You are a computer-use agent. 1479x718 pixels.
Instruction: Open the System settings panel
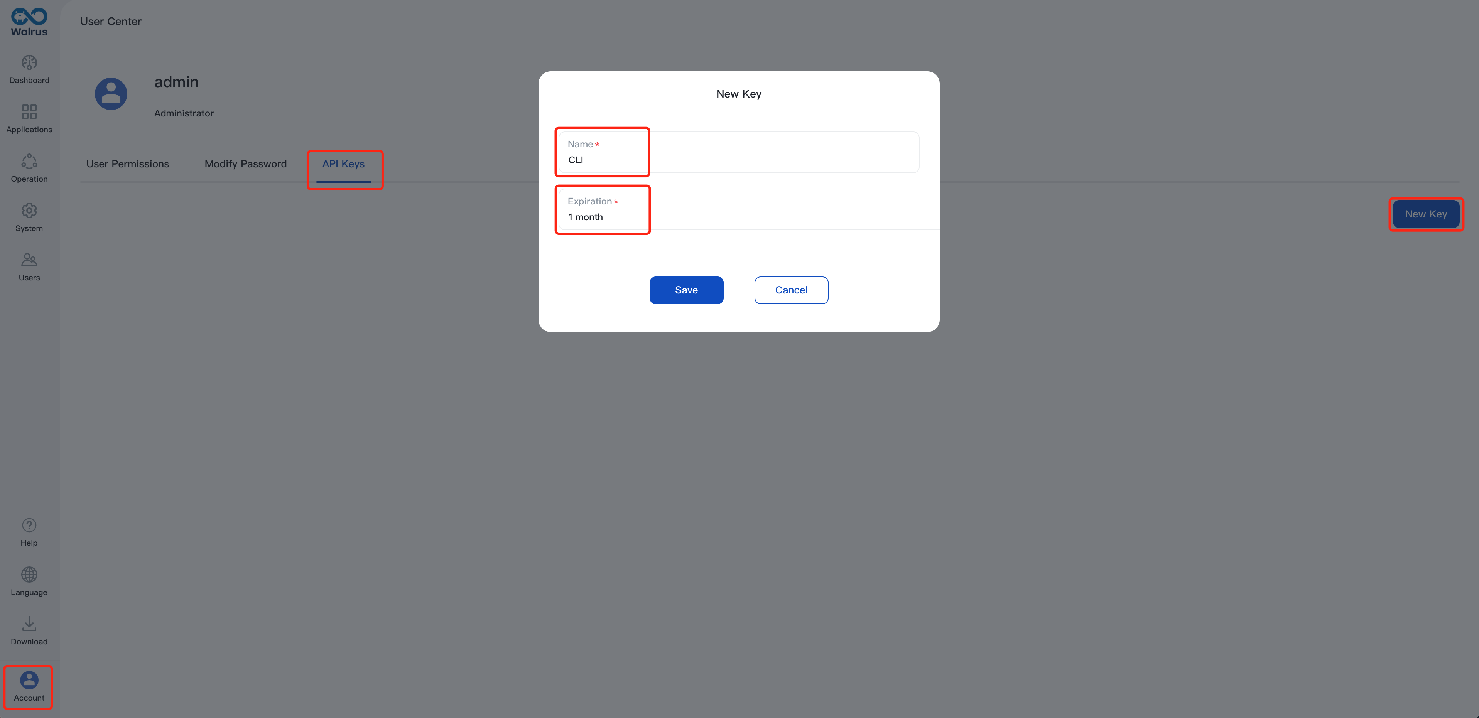(x=28, y=216)
